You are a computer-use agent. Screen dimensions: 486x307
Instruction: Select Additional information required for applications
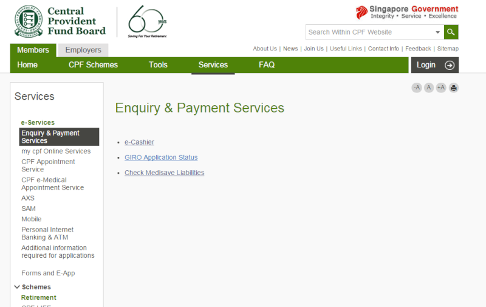click(x=58, y=252)
